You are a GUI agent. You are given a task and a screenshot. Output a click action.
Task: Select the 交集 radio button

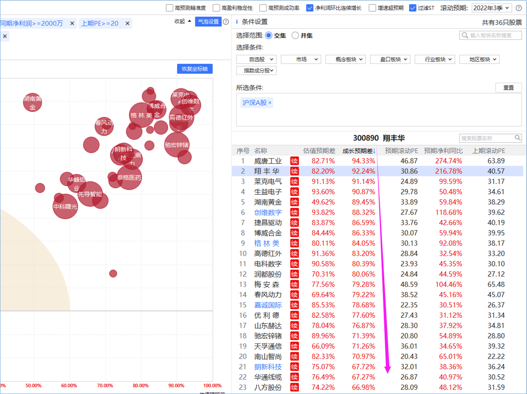point(269,35)
